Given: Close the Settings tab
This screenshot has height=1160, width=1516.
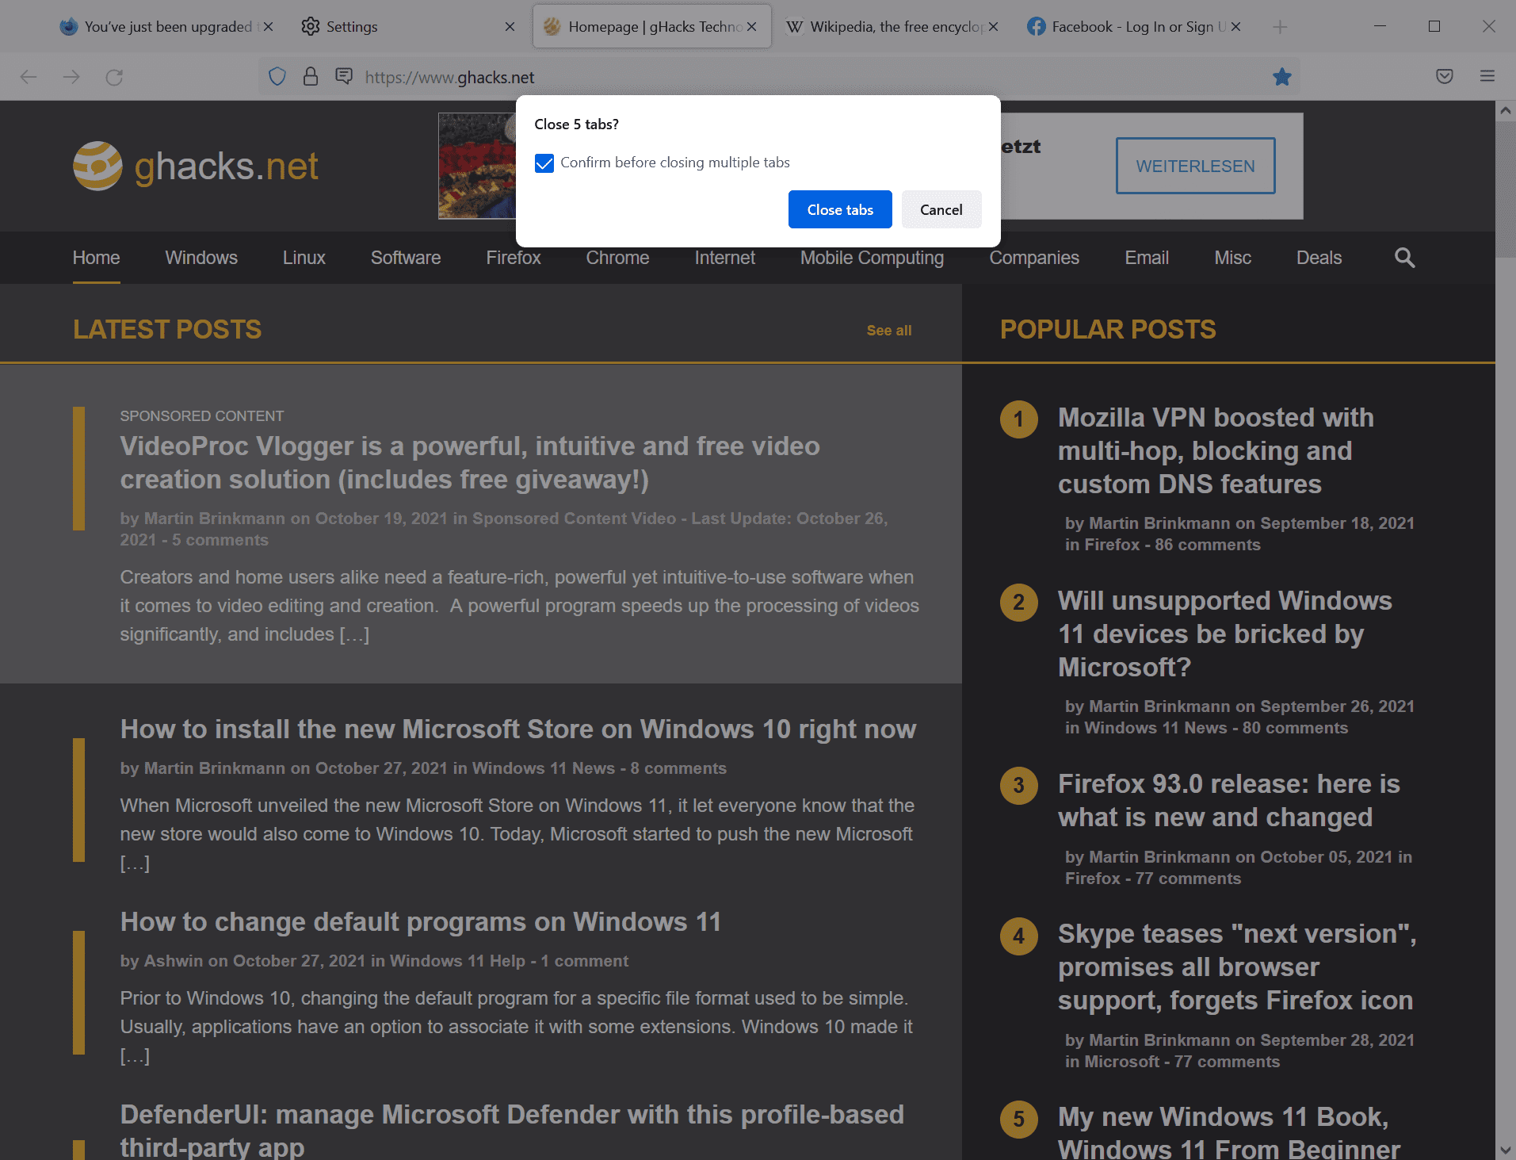Looking at the screenshot, I should 510,27.
